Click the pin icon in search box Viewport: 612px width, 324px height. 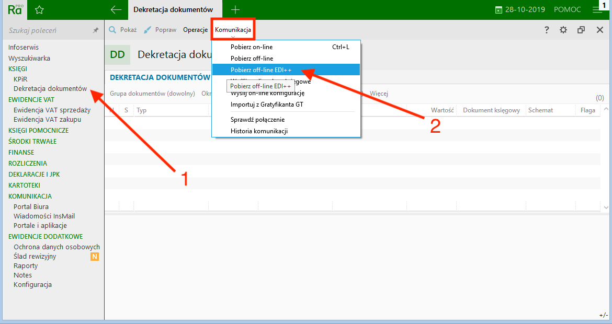point(96,30)
